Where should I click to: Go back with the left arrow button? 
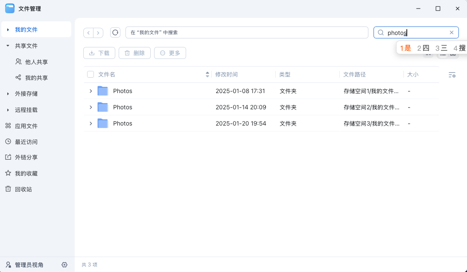tap(88, 33)
